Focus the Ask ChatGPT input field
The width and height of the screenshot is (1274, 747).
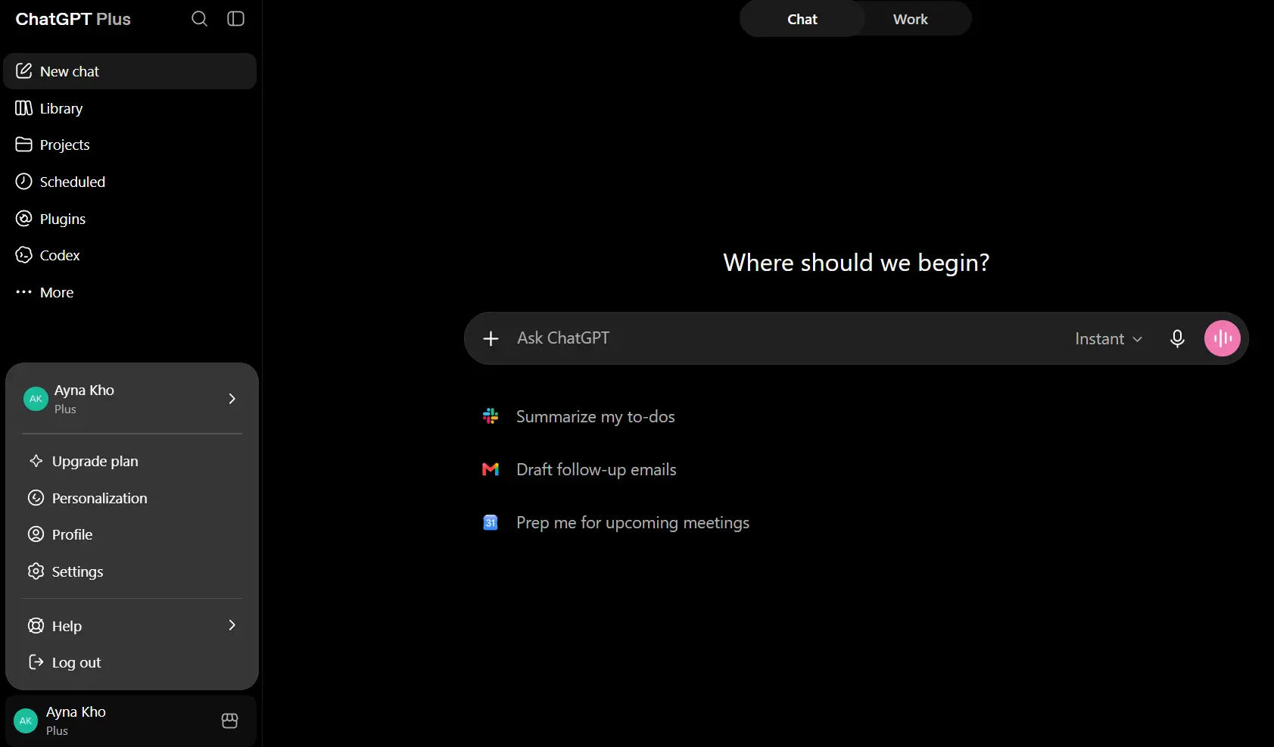787,338
